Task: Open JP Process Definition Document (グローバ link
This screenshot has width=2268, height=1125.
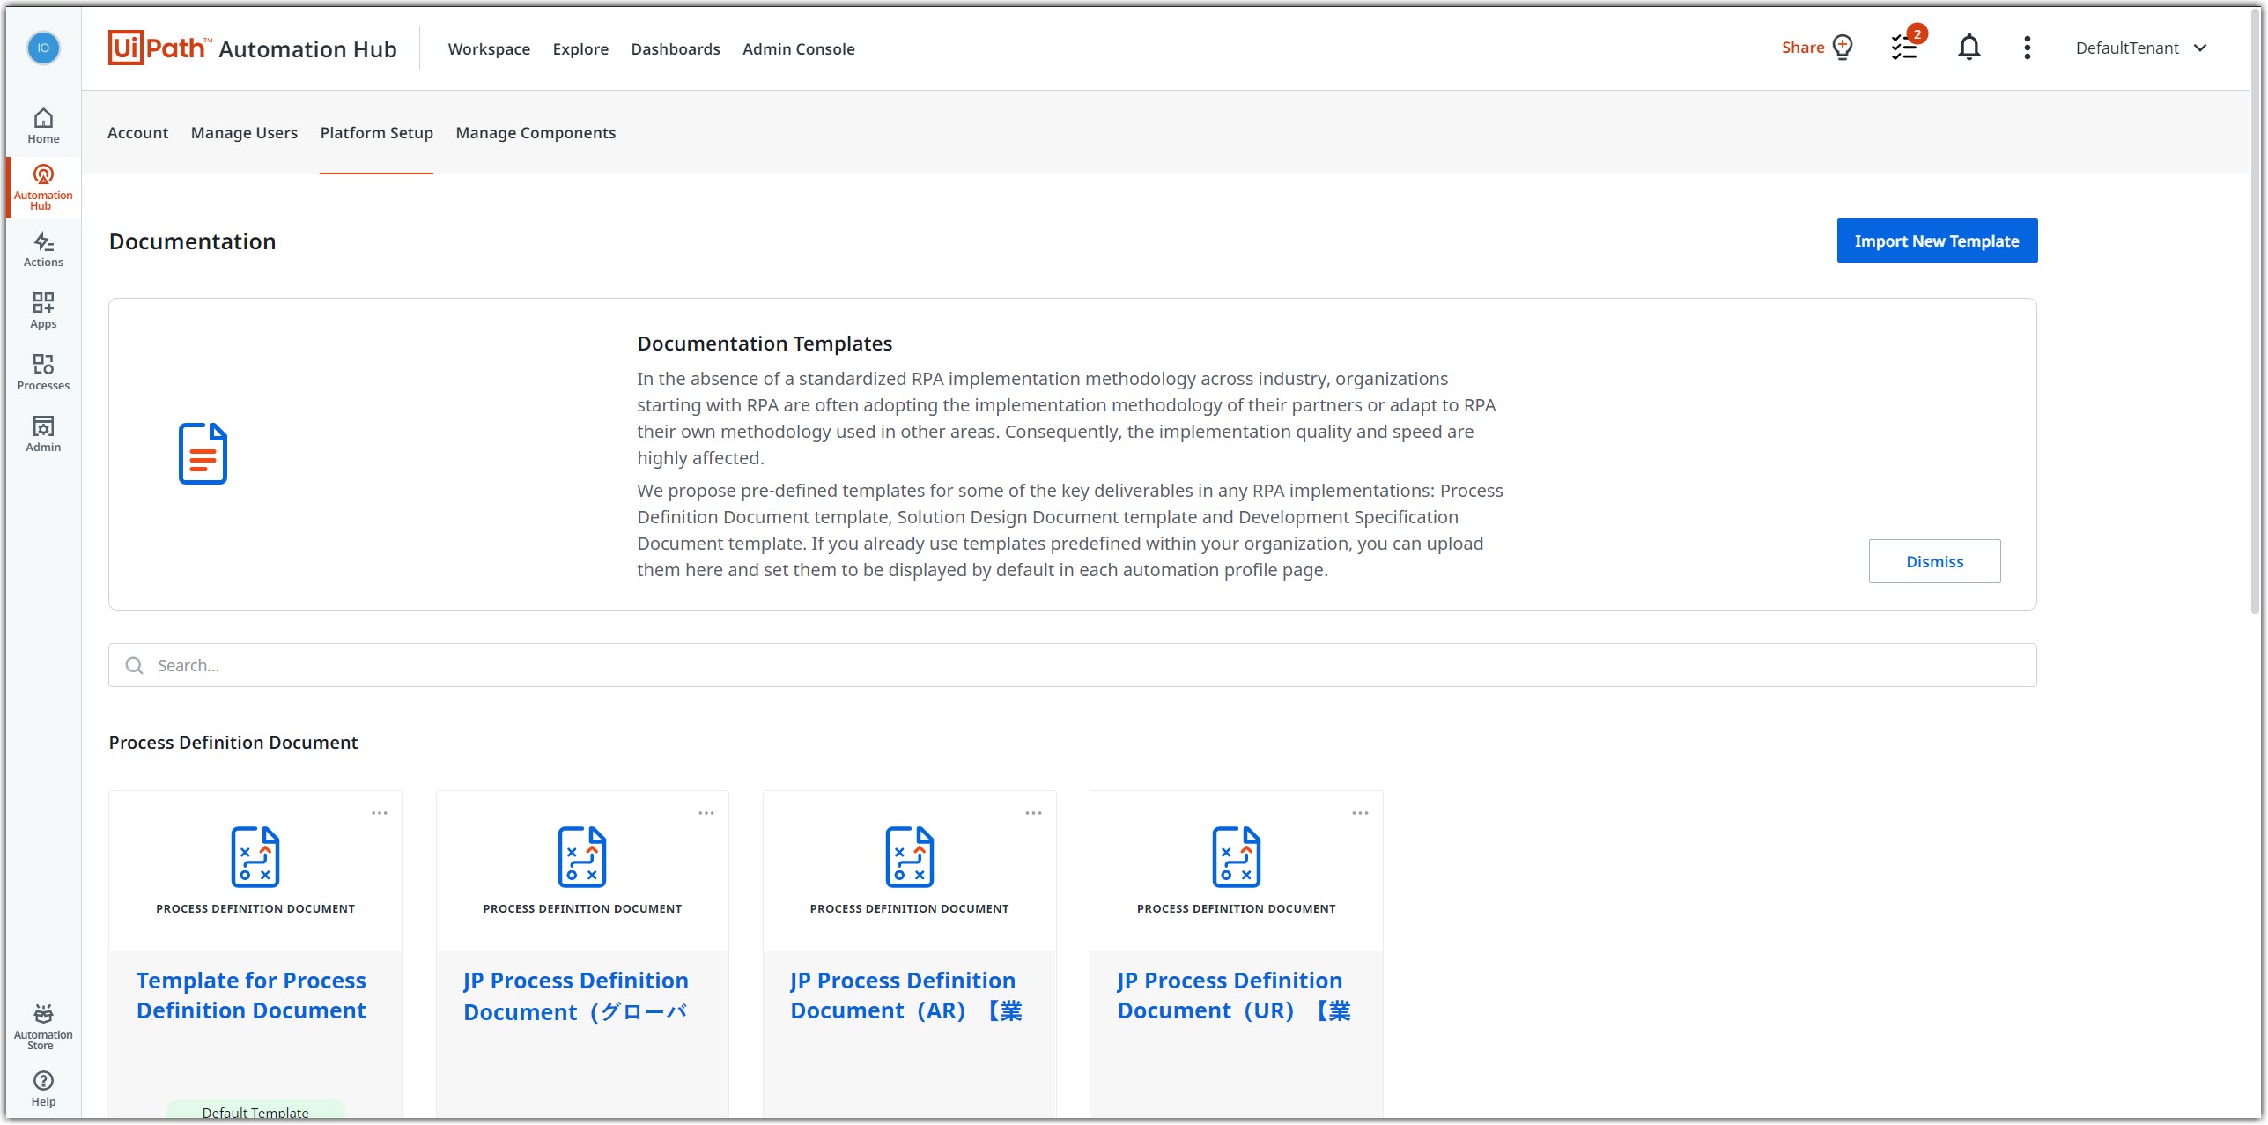Action: [575, 995]
